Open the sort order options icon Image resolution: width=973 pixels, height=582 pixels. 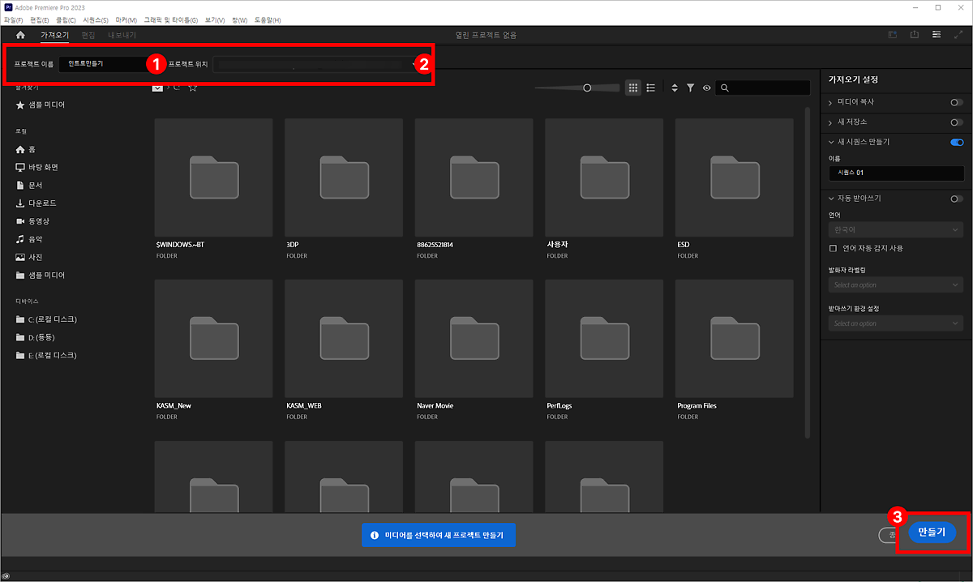[x=675, y=88]
